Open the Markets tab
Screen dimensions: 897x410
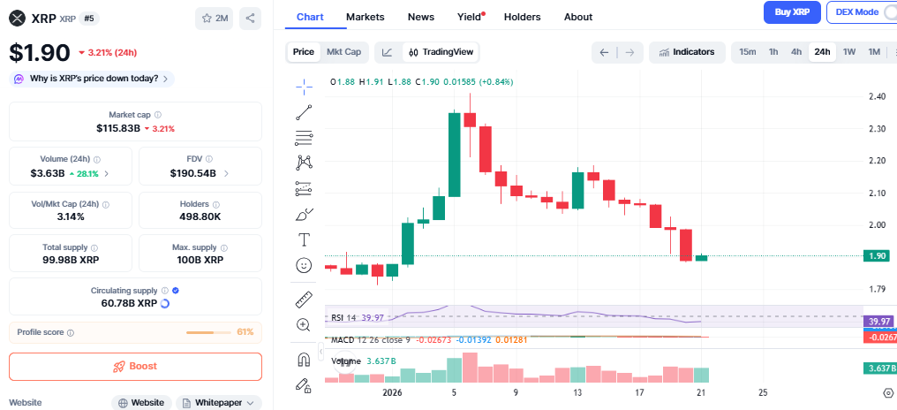(365, 17)
